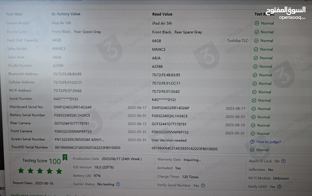Click Normal check icon in TouchID Serial row
Image resolution: width=312 pixels, height=196 pixels.
point(252,150)
